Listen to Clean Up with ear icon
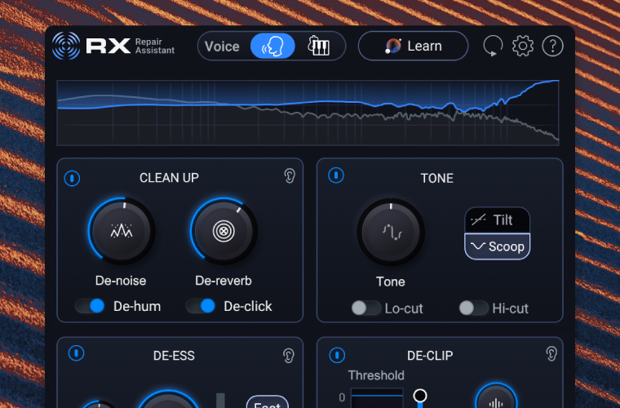The height and width of the screenshot is (408, 620). [x=289, y=175]
